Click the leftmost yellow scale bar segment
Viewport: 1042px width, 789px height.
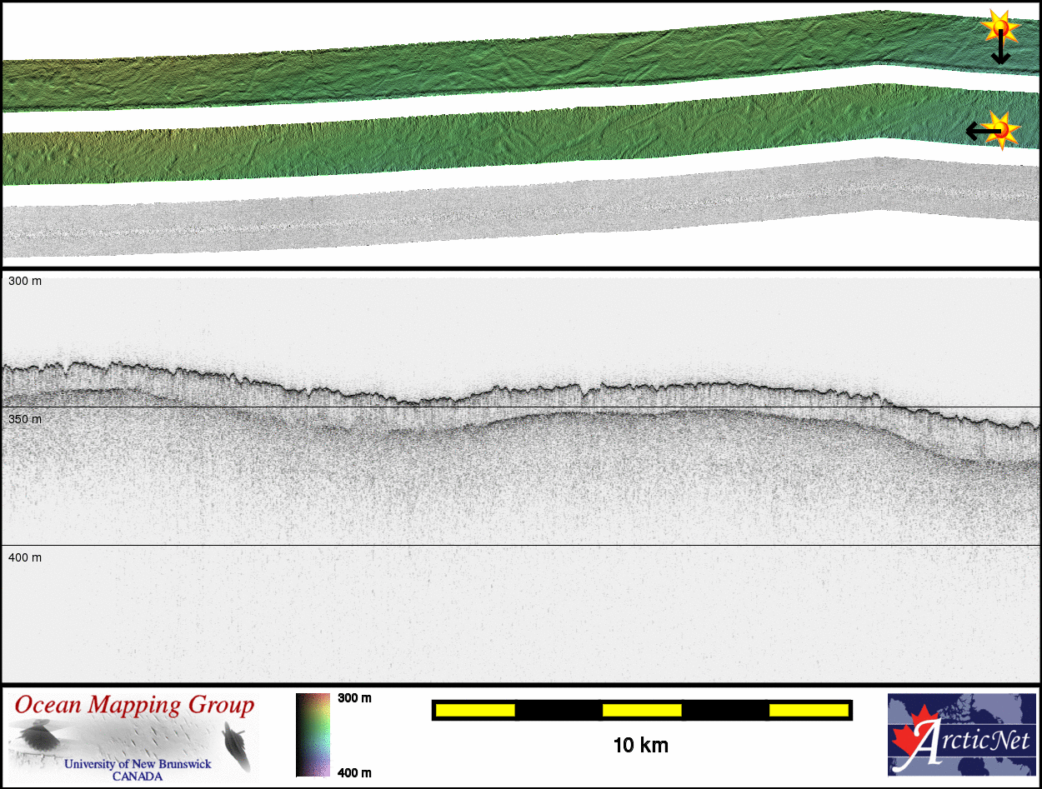(x=475, y=710)
